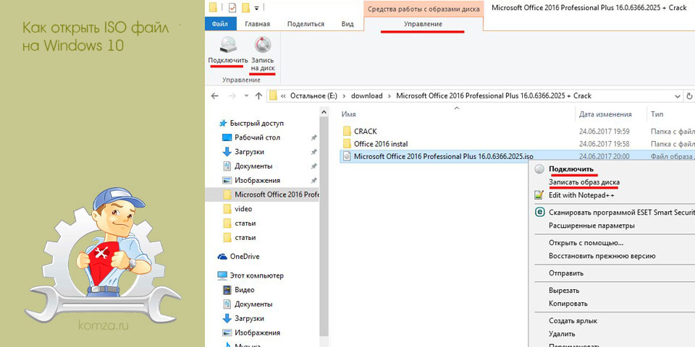The height and width of the screenshot is (347, 695).
Task: Click the video folder icon in sidebar
Action: [227, 209]
